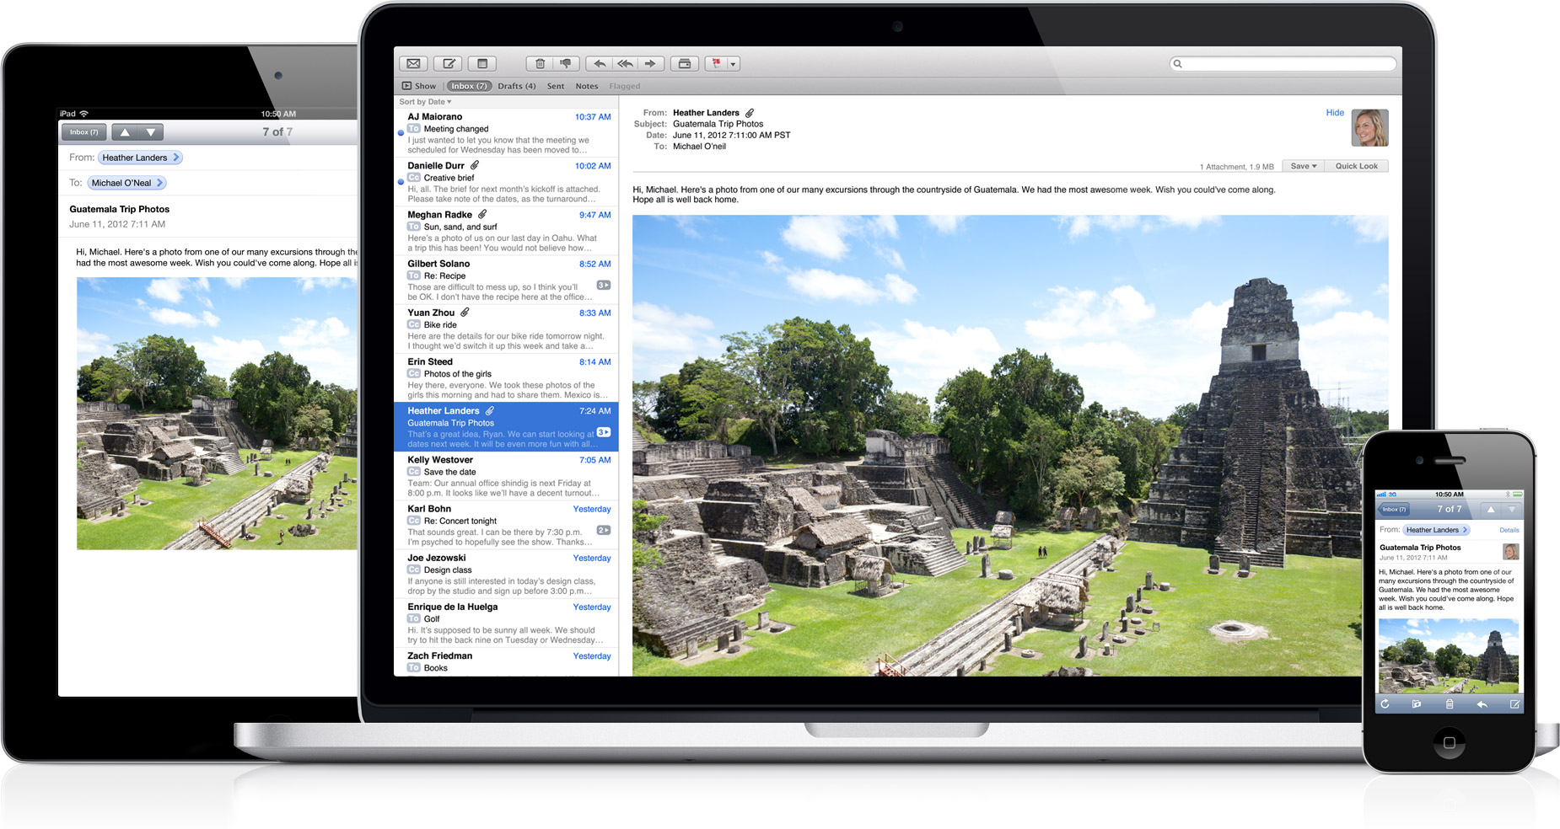The image size is (1560, 829).
Task: Compose a new message with pencil icon
Action: (449, 64)
